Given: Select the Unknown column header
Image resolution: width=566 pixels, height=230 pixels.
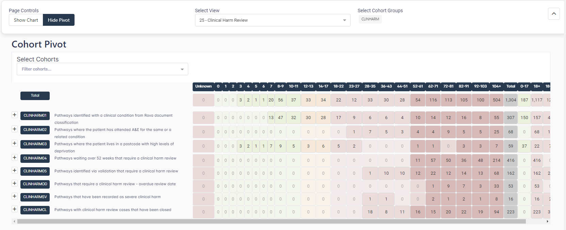Looking at the screenshot, I should point(204,87).
